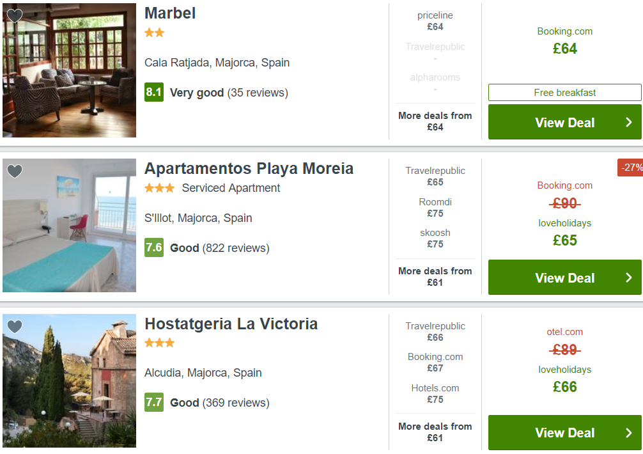Viewport: 643px width, 454px height.
Task: Open Apartamentos Playa Moreia title link
Action: point(249,169)
